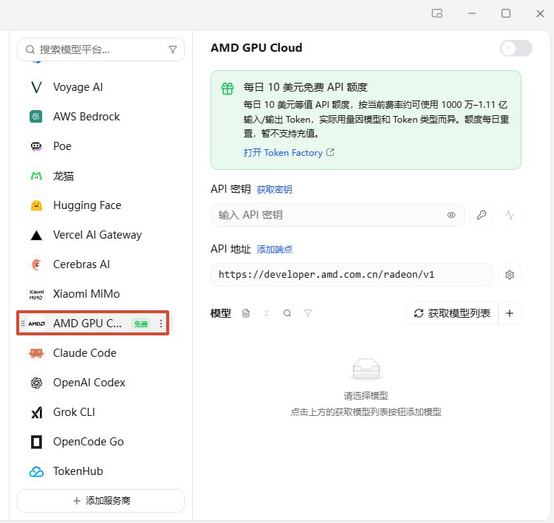Click the document icon next to 模型 heading
554x523 pixels.
pos(246,313)
